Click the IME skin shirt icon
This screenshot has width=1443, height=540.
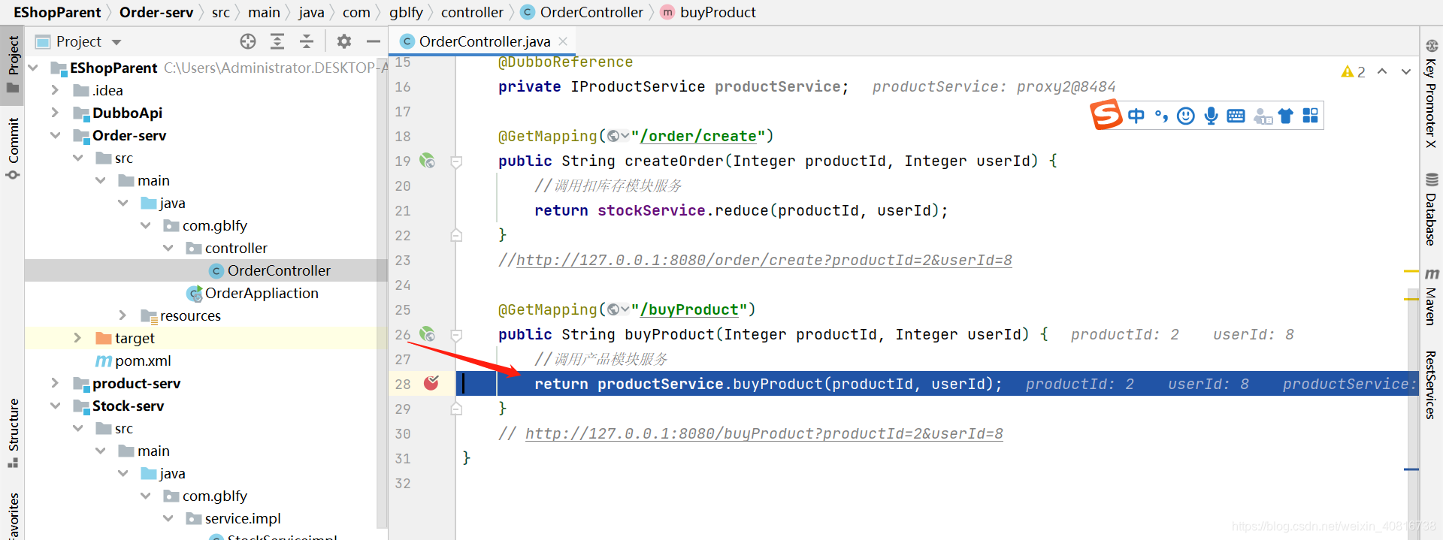[1286, 116]
